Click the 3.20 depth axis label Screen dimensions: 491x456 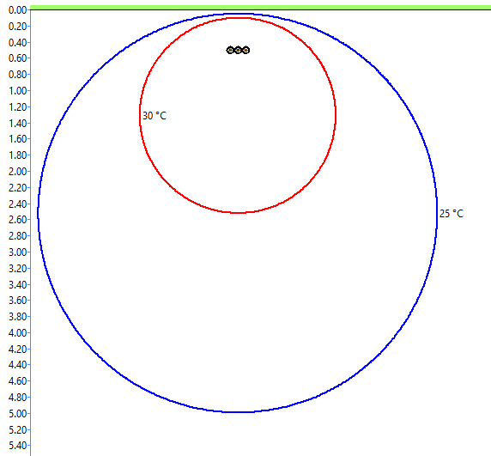point(17,269)
